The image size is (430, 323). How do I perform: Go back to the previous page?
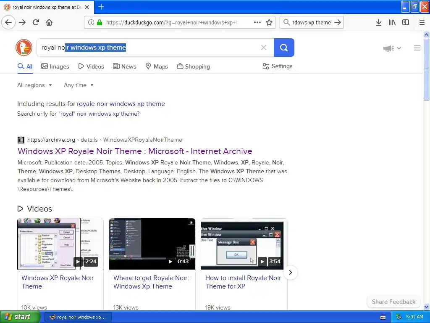coord(8,23)
